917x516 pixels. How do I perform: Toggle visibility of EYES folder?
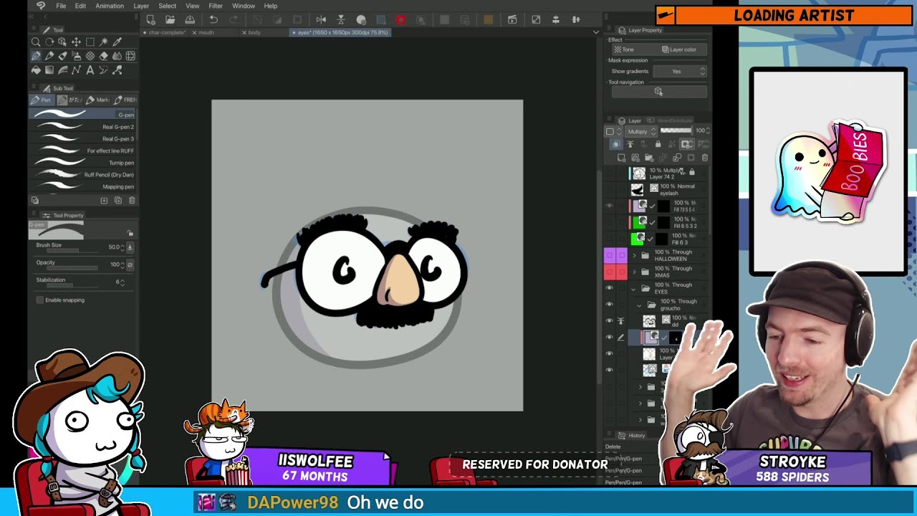click(x=610, y=288)
